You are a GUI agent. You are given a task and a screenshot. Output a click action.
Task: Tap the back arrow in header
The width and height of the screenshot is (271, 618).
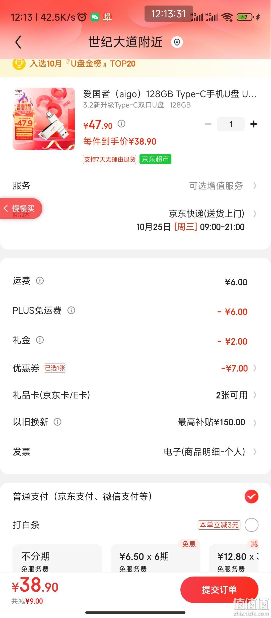coord(18,42)
